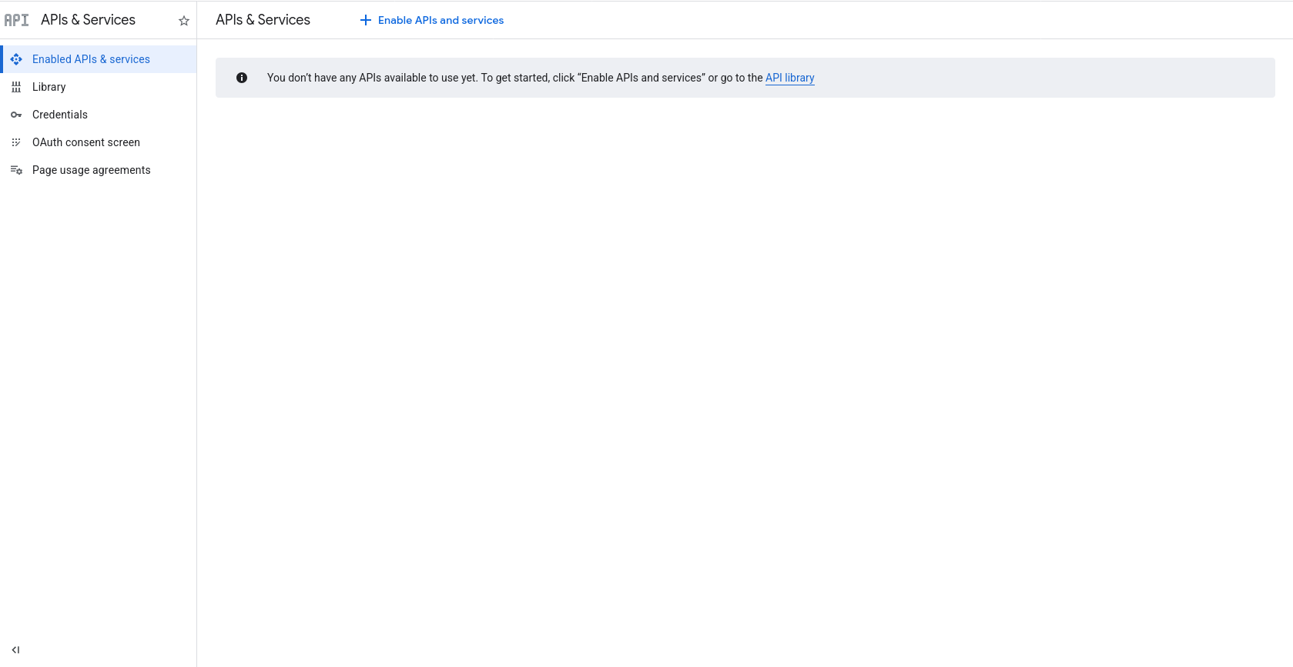Open the Credentials section
Image resolution: width=1293 pixels, height=667 pixels.
(99, 115)
